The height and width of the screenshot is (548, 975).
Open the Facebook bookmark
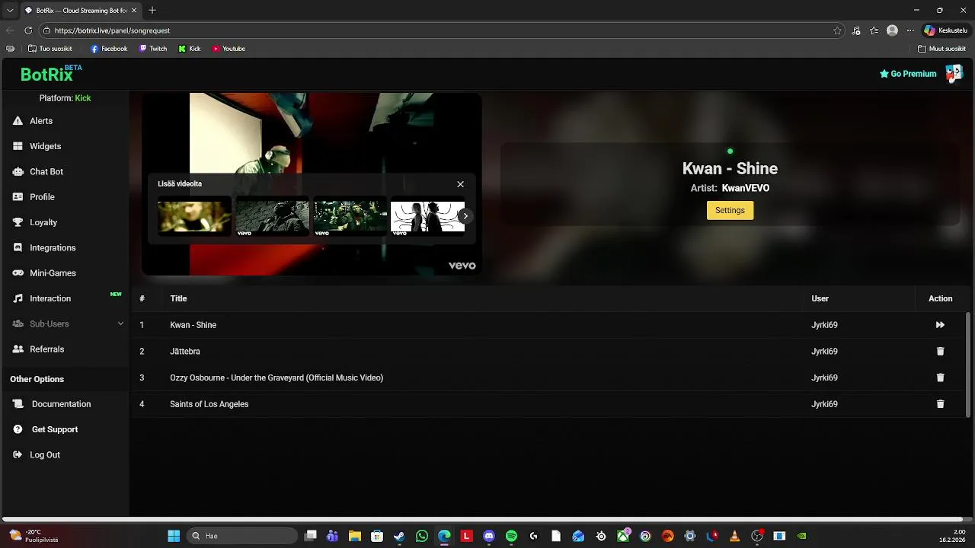[109, 49]
